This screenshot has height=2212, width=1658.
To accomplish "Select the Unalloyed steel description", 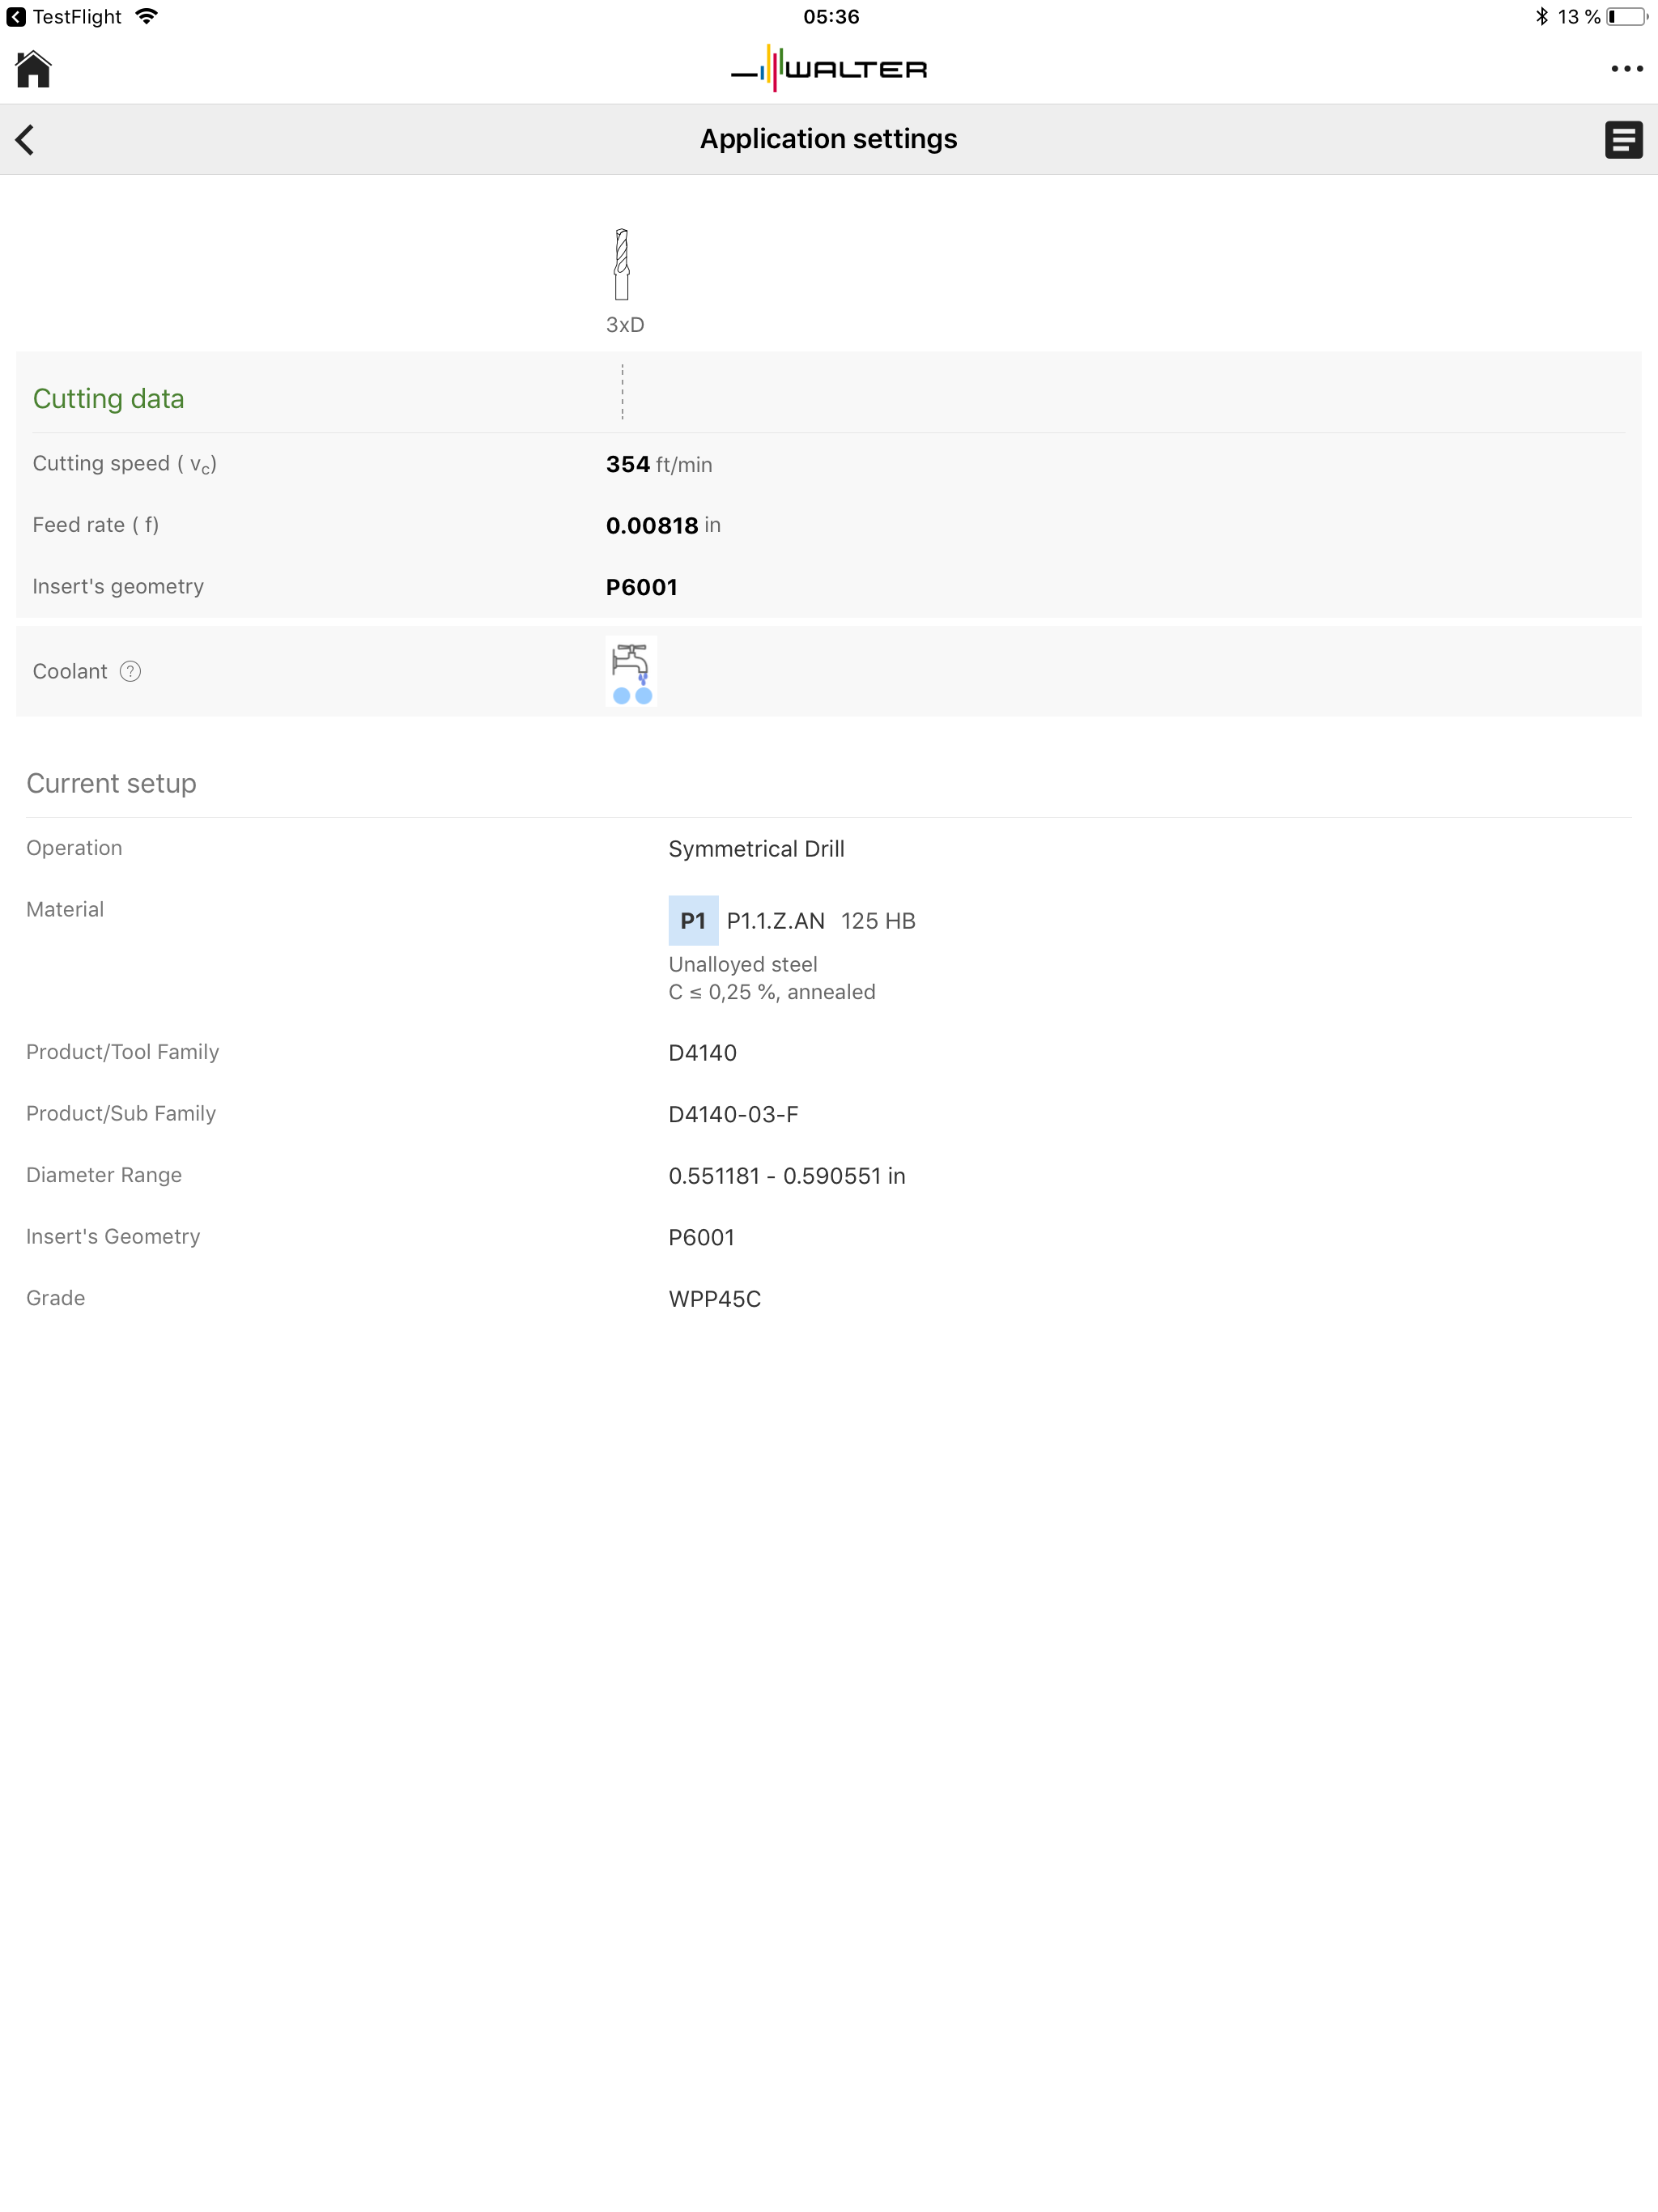I will (743, 964).
